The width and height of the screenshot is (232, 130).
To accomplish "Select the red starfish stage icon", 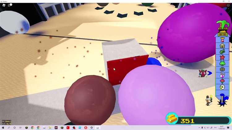I will pos(222,57).
